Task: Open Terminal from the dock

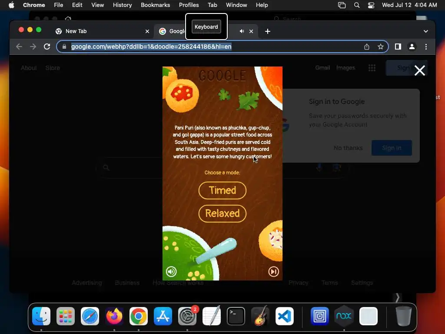Action: 236,316
